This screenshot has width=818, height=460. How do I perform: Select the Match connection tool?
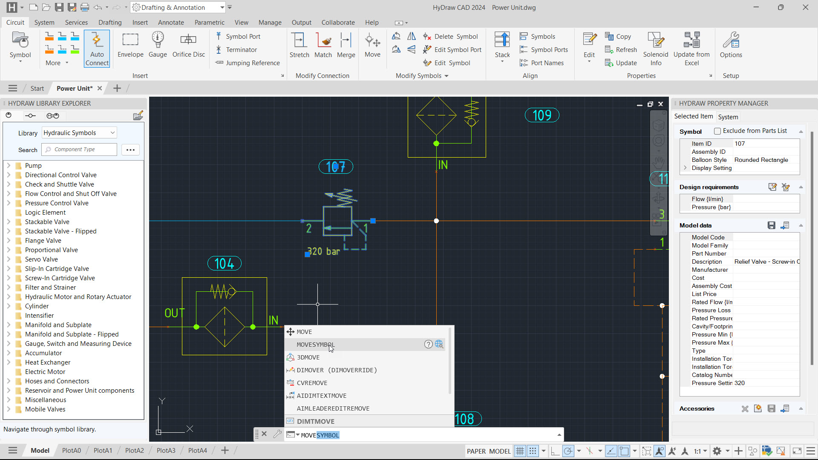(x=323, y=45)
